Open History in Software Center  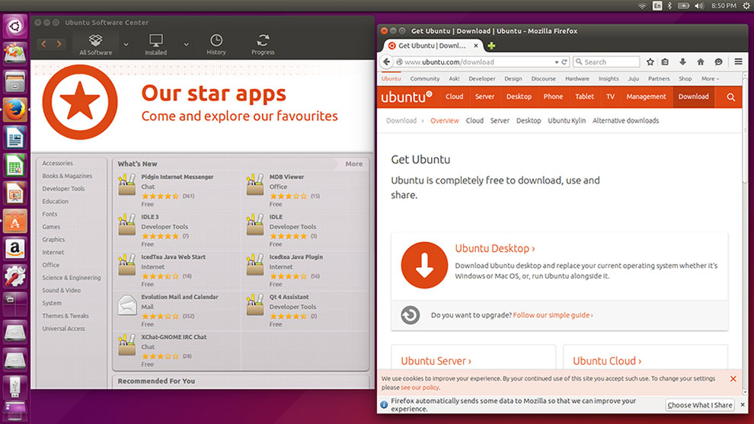tap(216, 45)
